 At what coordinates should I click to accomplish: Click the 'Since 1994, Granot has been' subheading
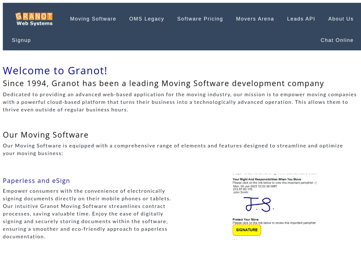tap(163, 83)
